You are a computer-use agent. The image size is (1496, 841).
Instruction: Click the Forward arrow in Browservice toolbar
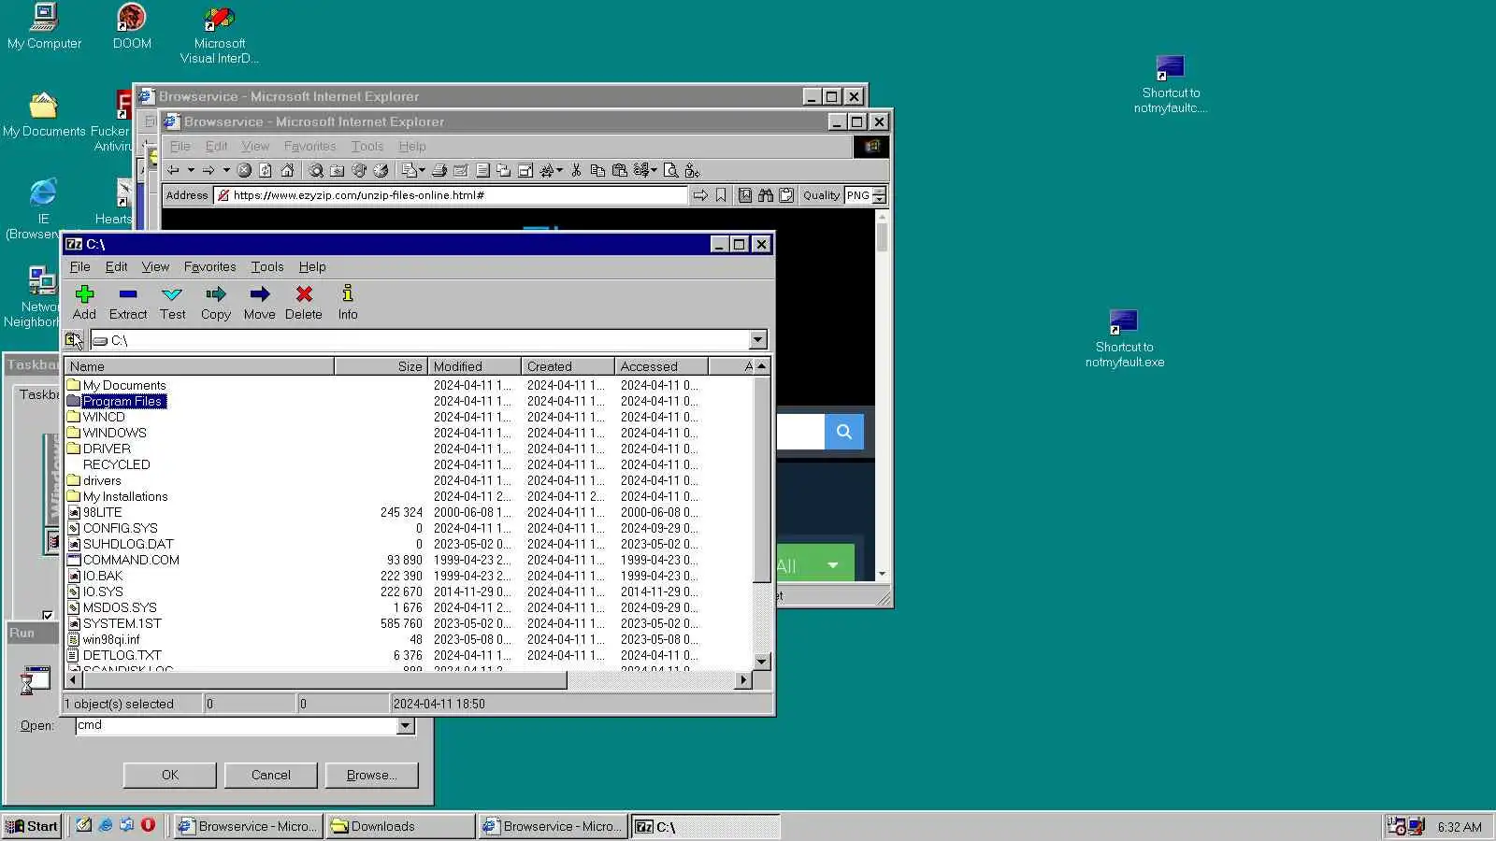click(x=209, y=170)
